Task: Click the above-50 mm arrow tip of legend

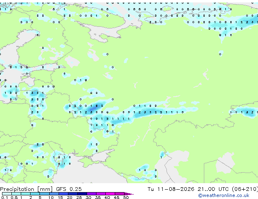Action: (x=129, y=194)
